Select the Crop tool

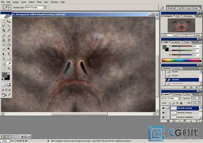coord(4,31)
